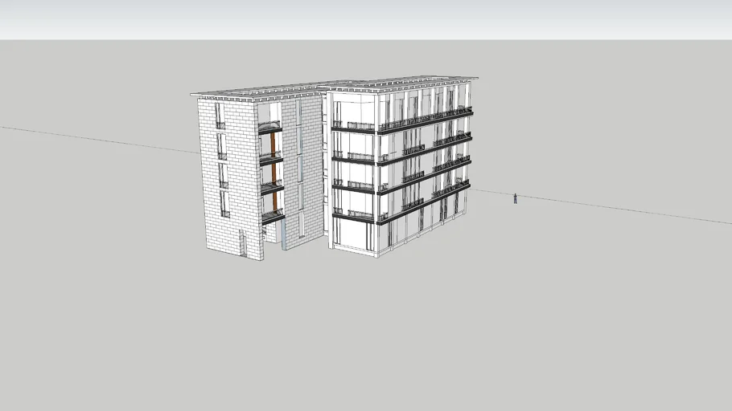732x411 pixels.
Task: Click the light blue panel at the recess base
Action: (x=283, y=234)
